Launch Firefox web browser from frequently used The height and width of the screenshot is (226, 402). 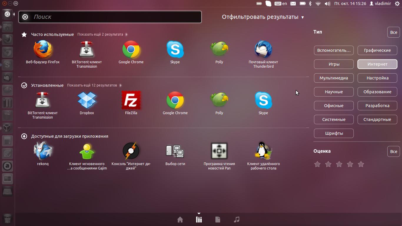coord(43,52)
